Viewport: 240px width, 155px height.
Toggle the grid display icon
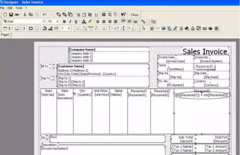coord(104,15)
